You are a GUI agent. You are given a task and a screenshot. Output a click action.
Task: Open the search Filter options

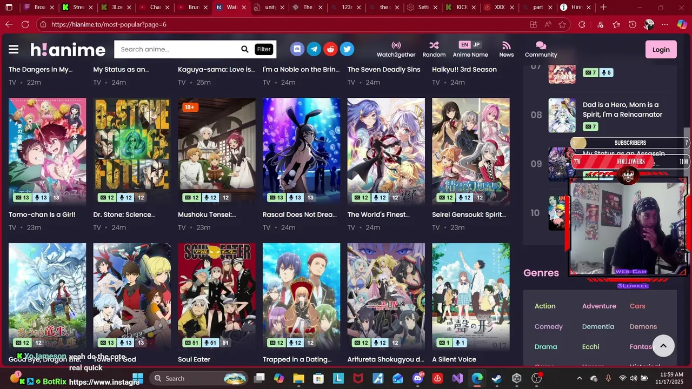pyautogui.click(x=264, y=49)
